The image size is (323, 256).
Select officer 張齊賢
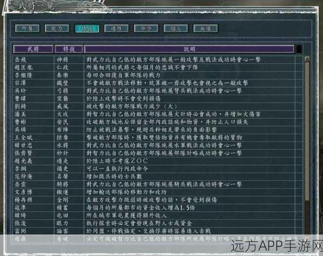tap(23, 153)
